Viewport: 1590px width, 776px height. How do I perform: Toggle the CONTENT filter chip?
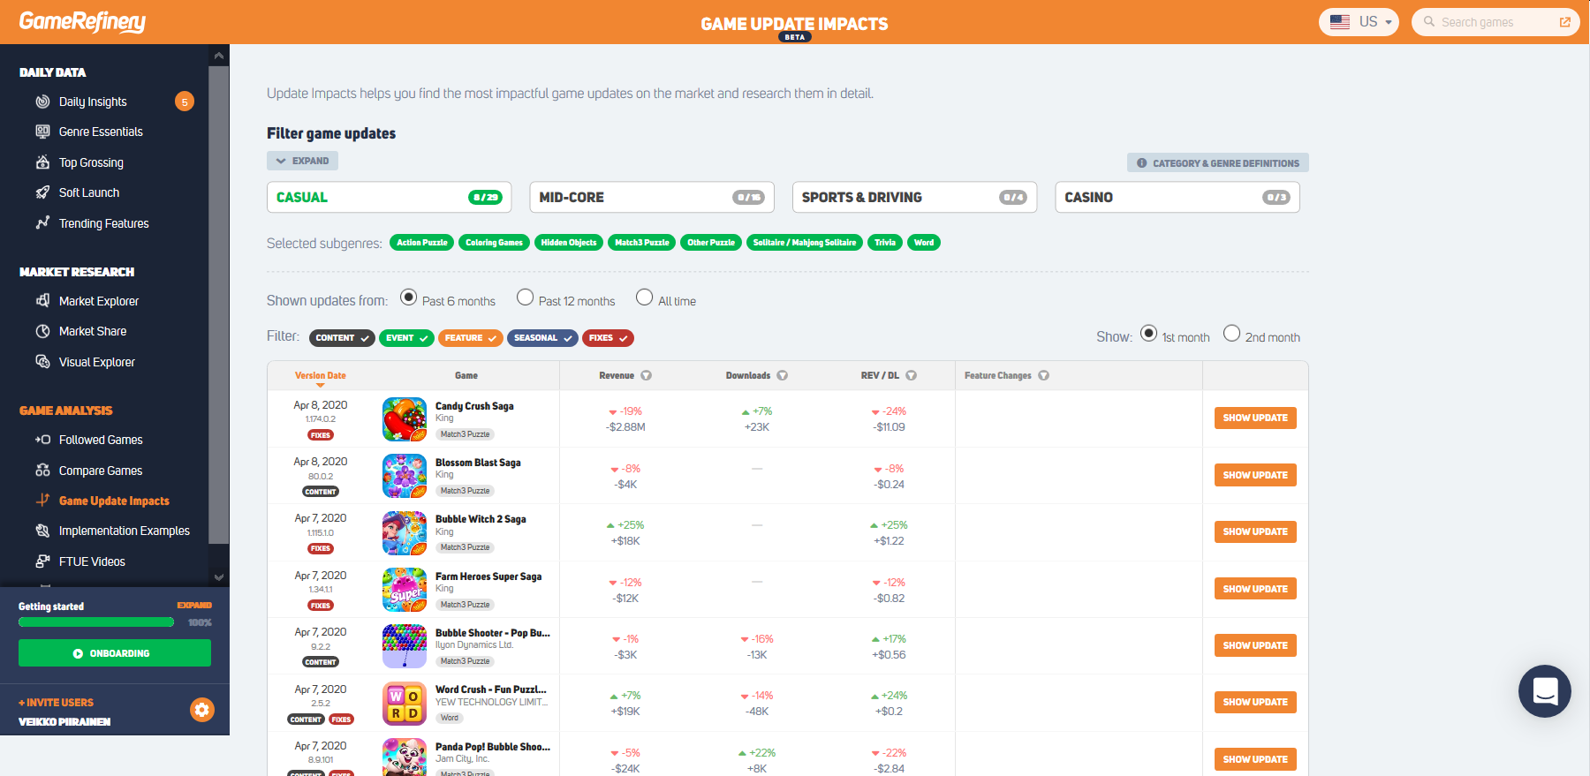[342, 338]
